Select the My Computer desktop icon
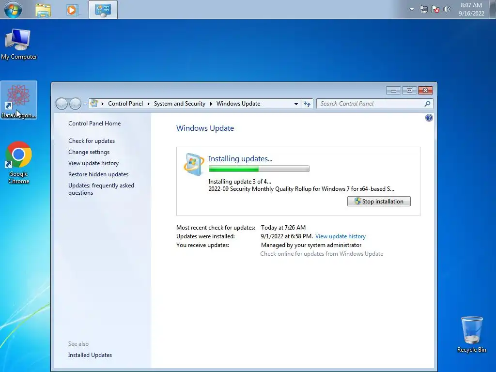Image resolution: width=496 pixels, height=372 pixels. coord(19,44)
